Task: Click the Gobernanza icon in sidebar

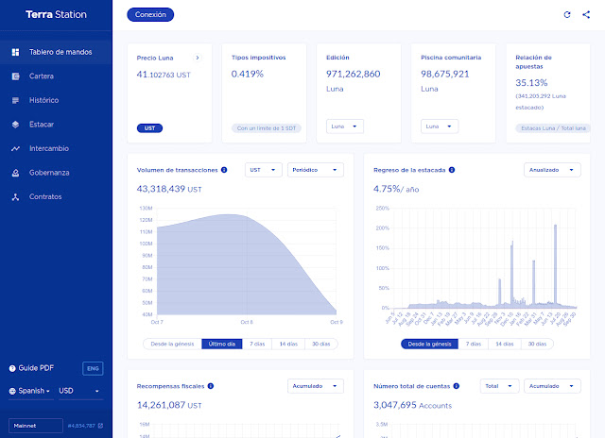Action: click(15, 173)
